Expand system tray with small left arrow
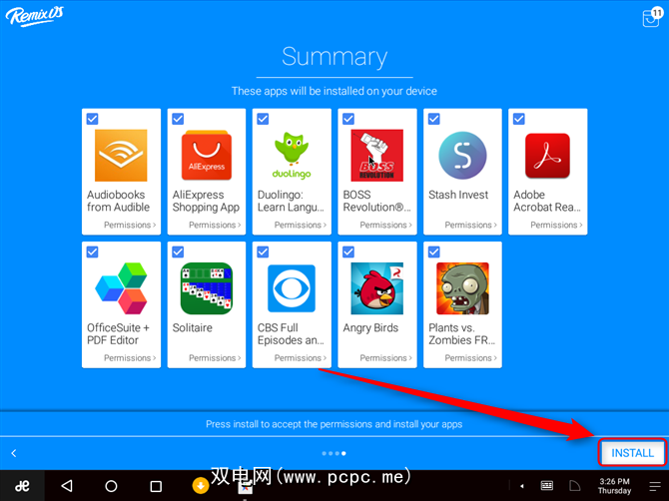 click(522, 486)
